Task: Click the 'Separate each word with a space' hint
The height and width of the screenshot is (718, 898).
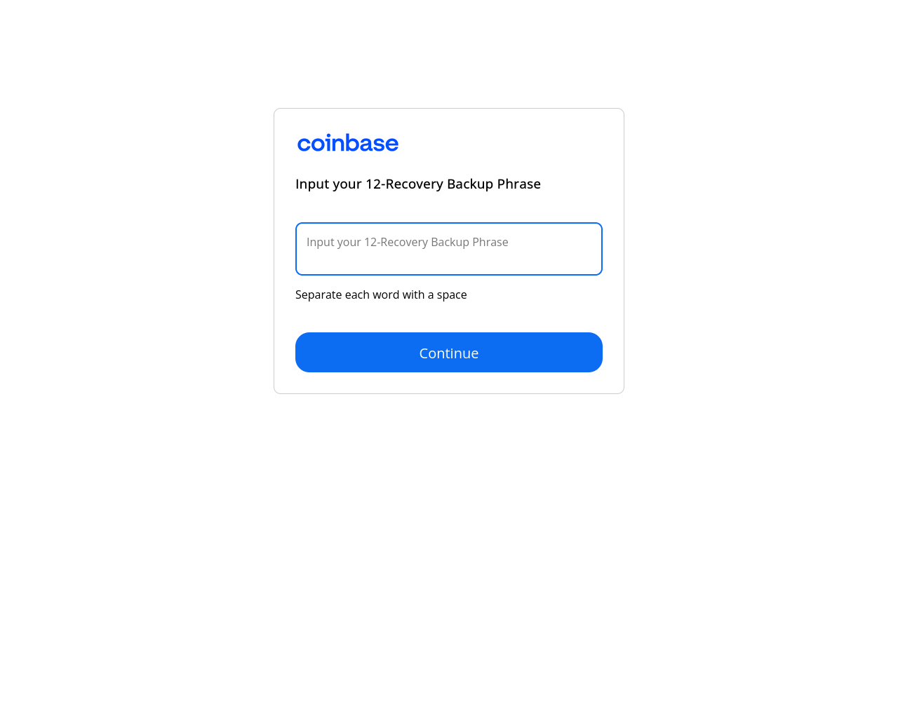Action: [x=381, y=294]
